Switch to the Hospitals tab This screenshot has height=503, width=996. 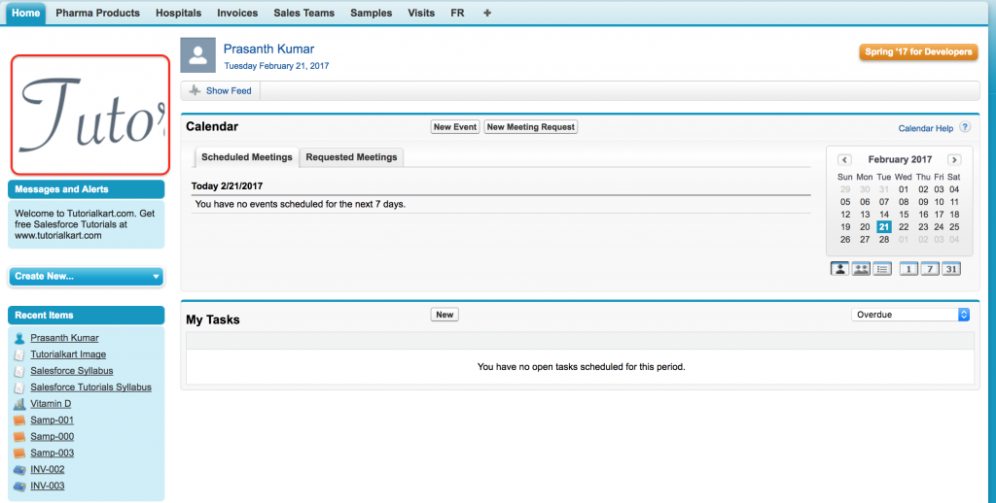(x=179, y=13)
